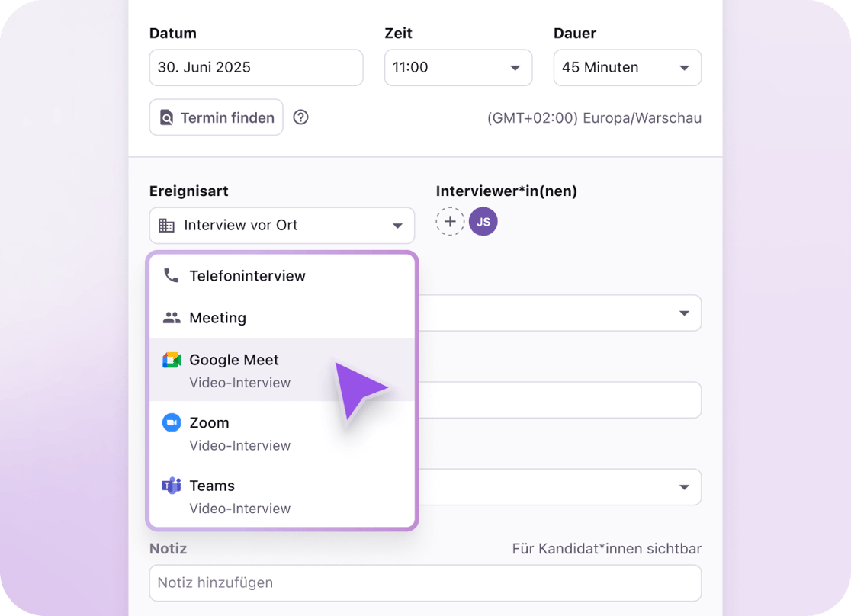The width and height of the screenshot is (851, 616).
Task: Open help via question mark icon
Action: pos(301,117)
